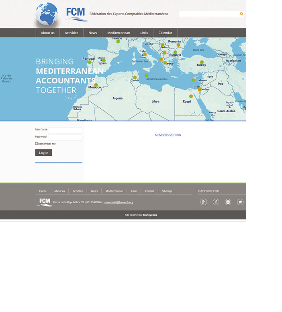Select the Morocco map marker
The image size is (282, 312).
96,85
